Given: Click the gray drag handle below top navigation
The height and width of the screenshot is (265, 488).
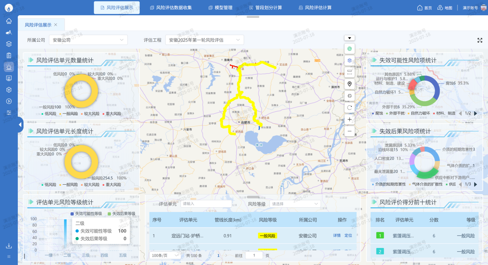Looking at the screenshot, I should click(x=253, y=17).
